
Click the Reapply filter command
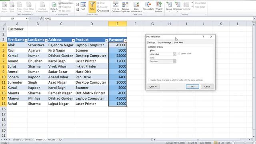[x=102, y=7]
